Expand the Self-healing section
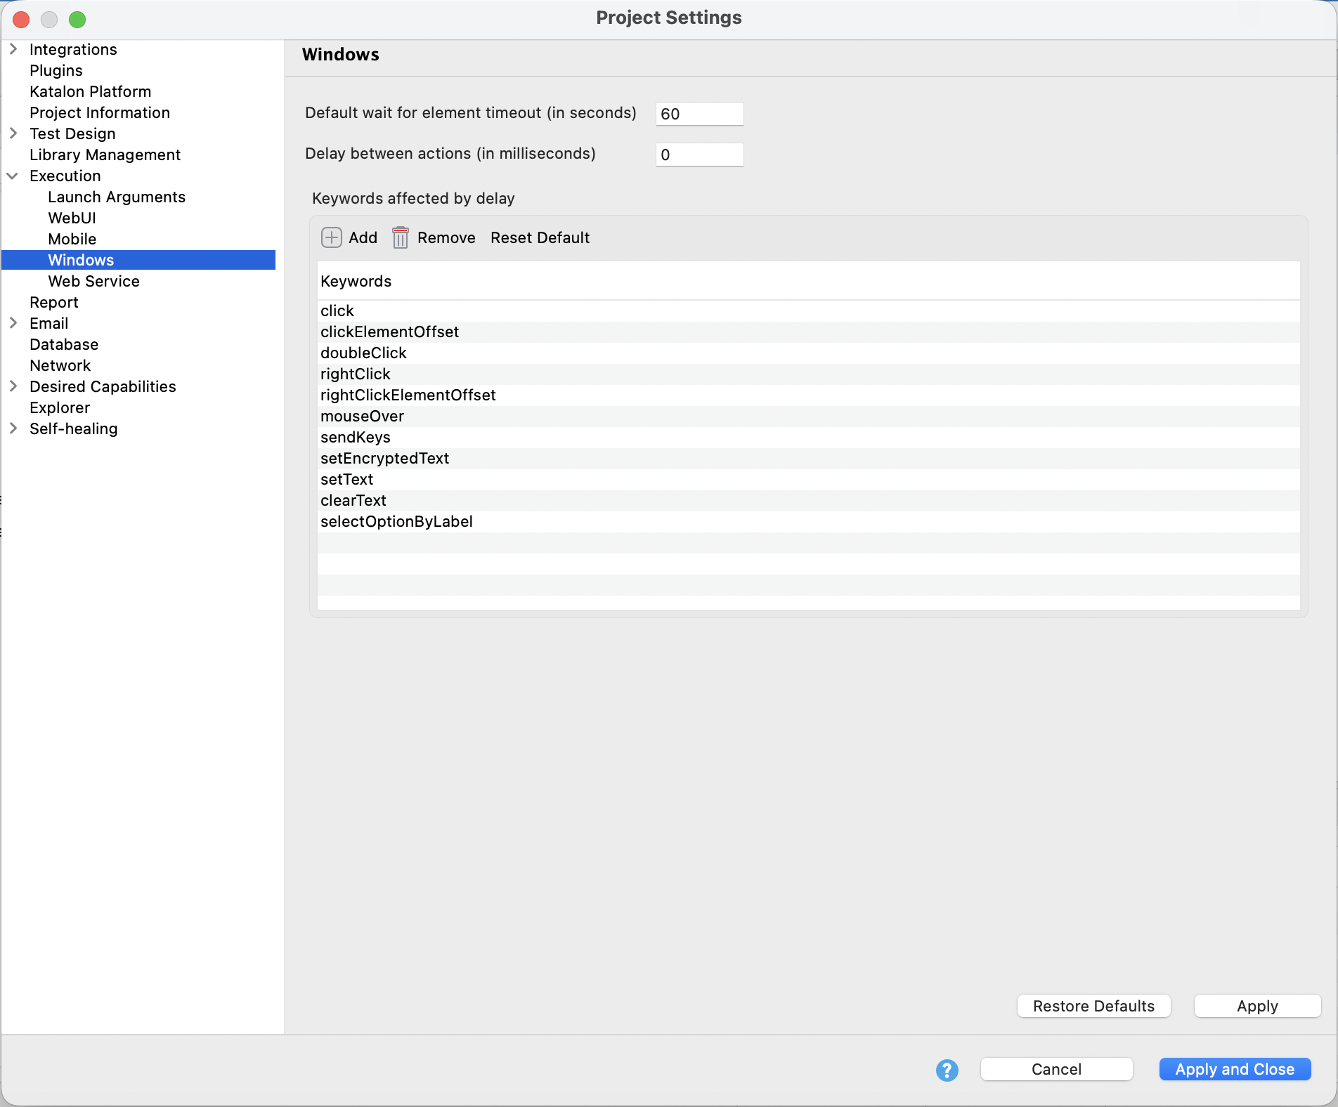1338x1107 pixels. point(13,428)
